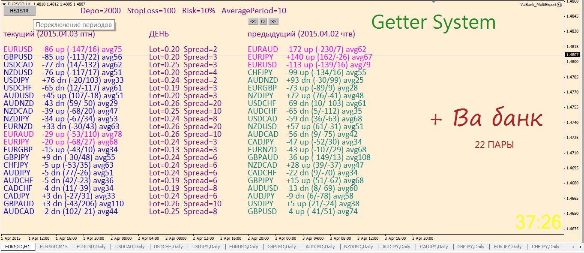The width and height of the screenshot is (584, 253).
Task: Select previous-day row 'EURGBP -73 up'
Action: click(302, 88)
